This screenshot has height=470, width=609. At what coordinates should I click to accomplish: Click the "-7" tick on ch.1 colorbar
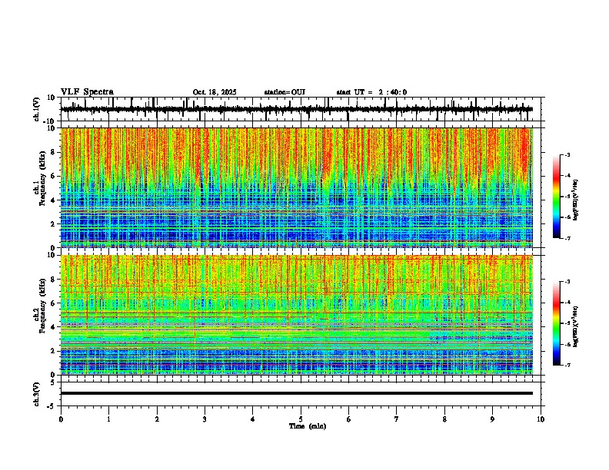pyautogui.click(x=567, y=238)
